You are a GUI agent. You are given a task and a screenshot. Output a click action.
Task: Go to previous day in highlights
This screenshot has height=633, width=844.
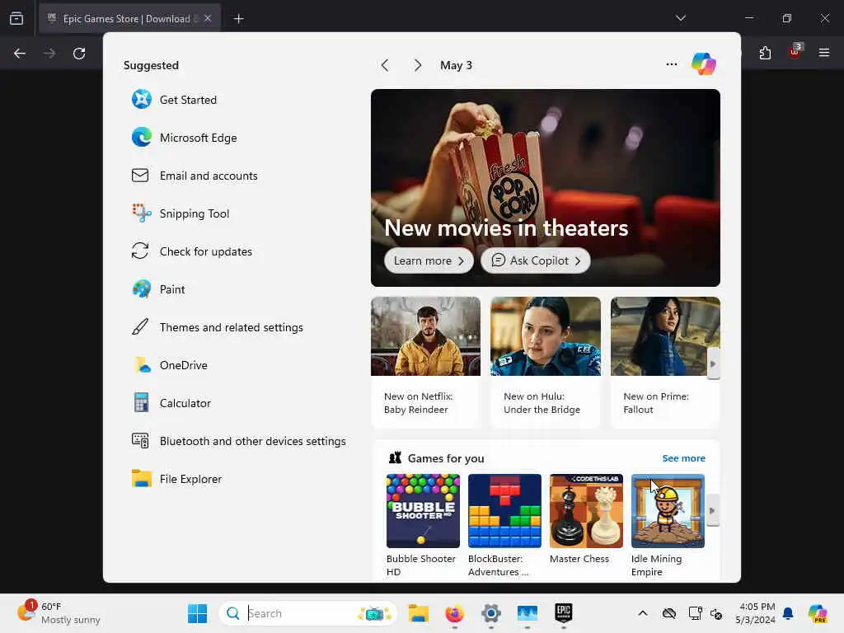click(385, 65)
